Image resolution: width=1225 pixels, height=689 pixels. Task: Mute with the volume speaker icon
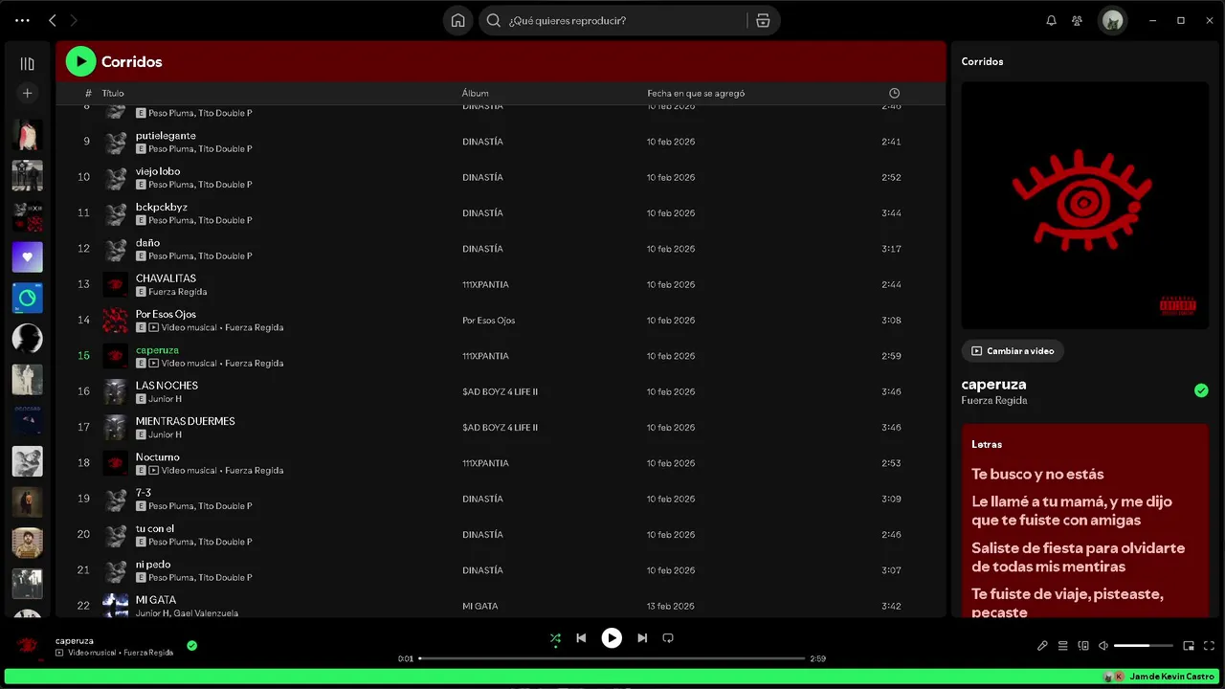[x=1103, y=646]
